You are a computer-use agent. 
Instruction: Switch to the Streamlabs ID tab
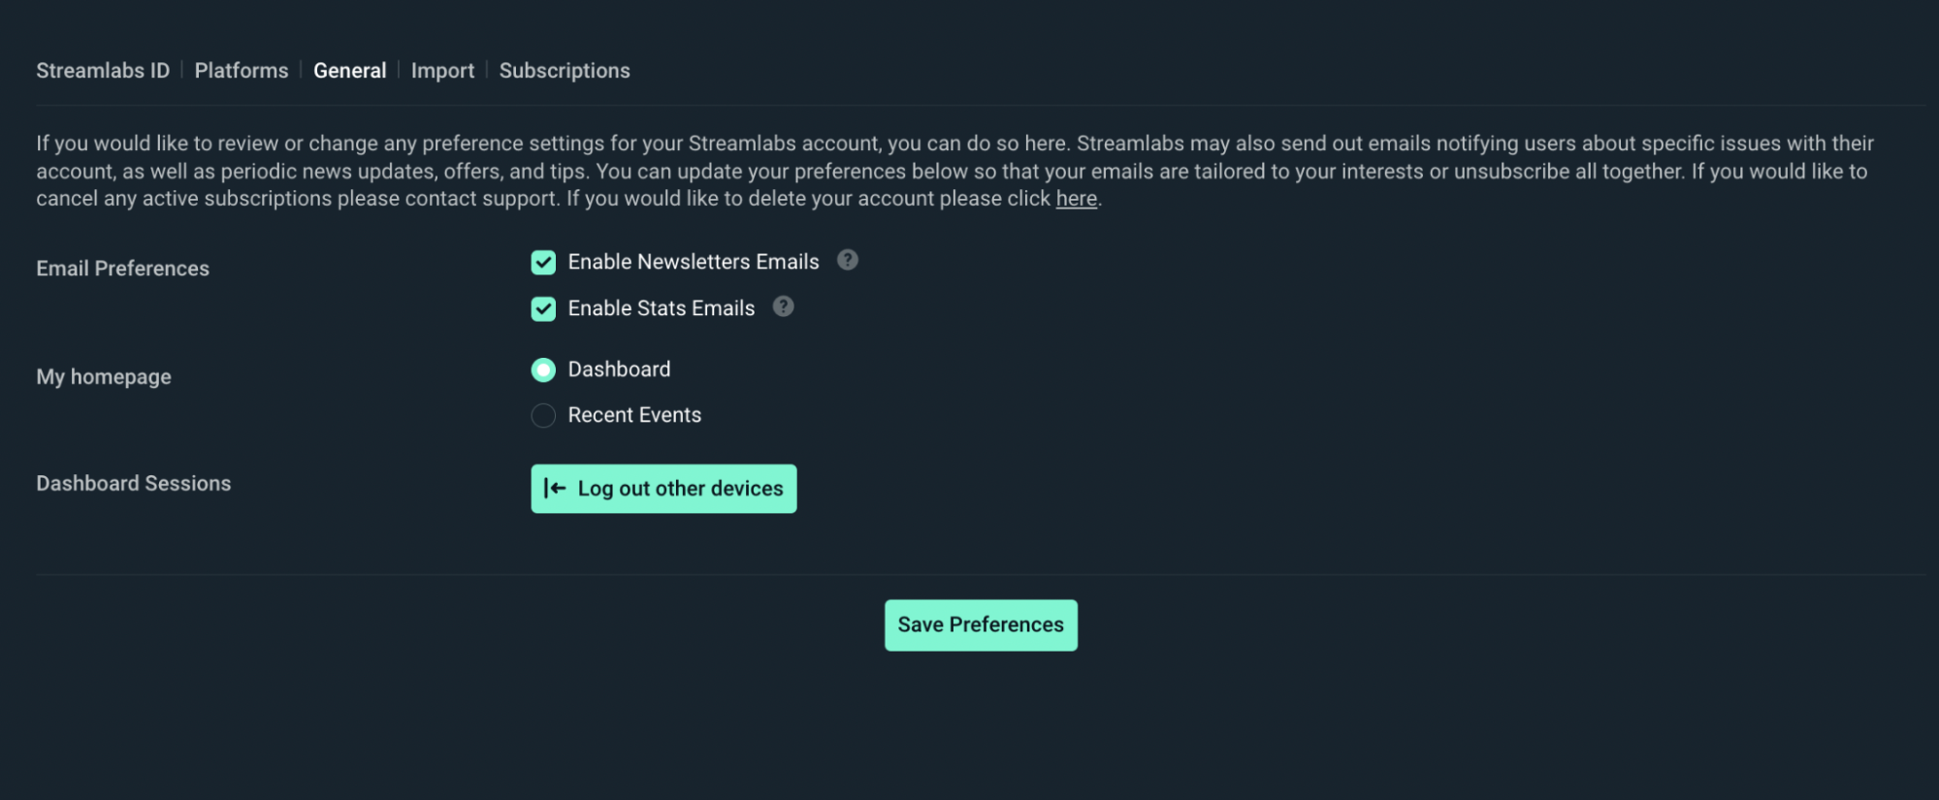(102, 70)
